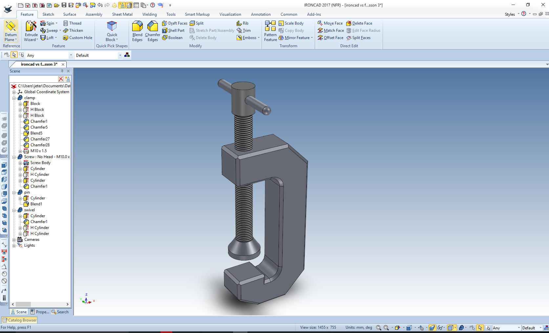Select the Chamfer Edges tool
The height and width of the screenshot is (333, 549).
[x=153, y=31]
